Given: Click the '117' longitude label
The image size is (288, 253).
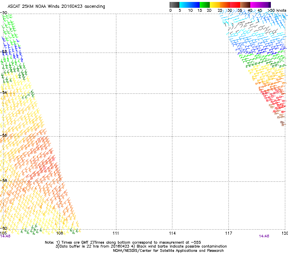Looking at the screenshot, I should (x=229, y=233).
